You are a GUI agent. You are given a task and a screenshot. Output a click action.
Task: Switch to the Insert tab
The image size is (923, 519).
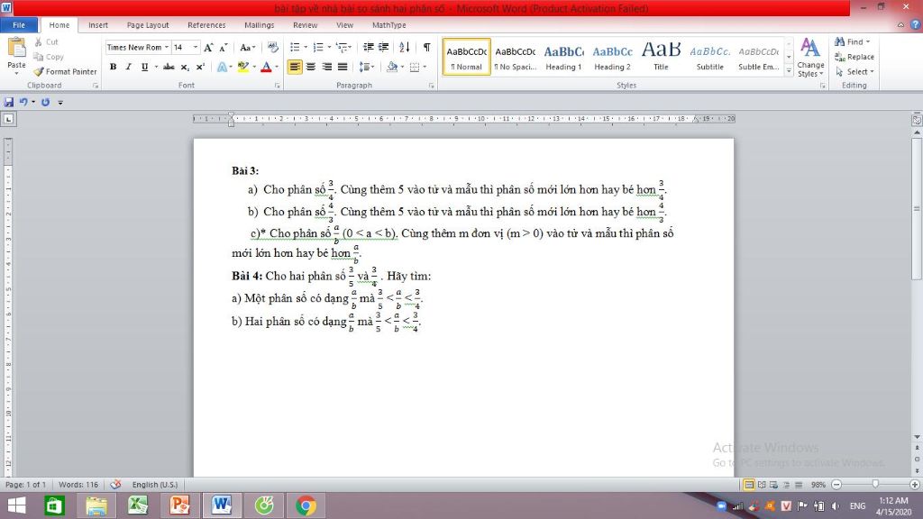pyautogui.click(x=98, y=24)
